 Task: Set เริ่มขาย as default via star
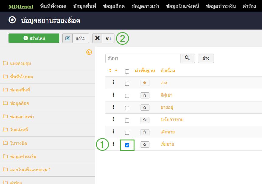[145, 144]
